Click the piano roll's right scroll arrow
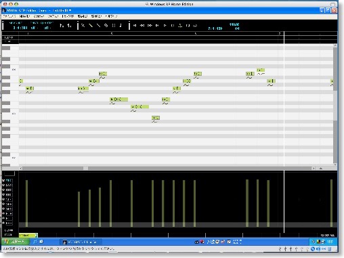The image size is (344, 258). coord(314,168)
